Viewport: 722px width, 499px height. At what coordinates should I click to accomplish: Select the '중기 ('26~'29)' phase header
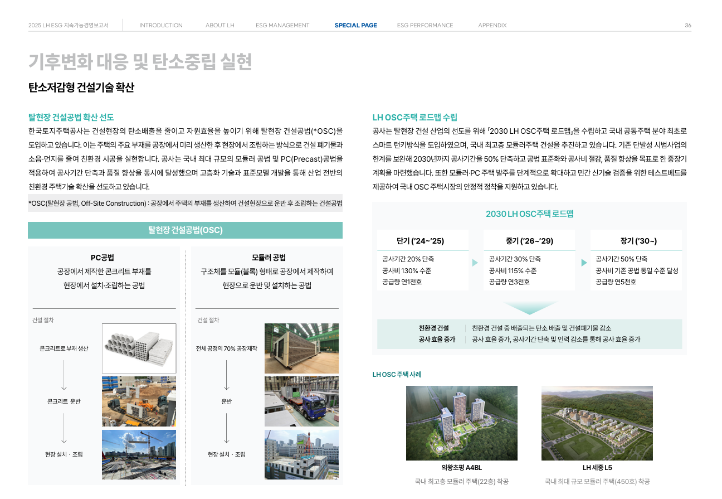point(529,241)
